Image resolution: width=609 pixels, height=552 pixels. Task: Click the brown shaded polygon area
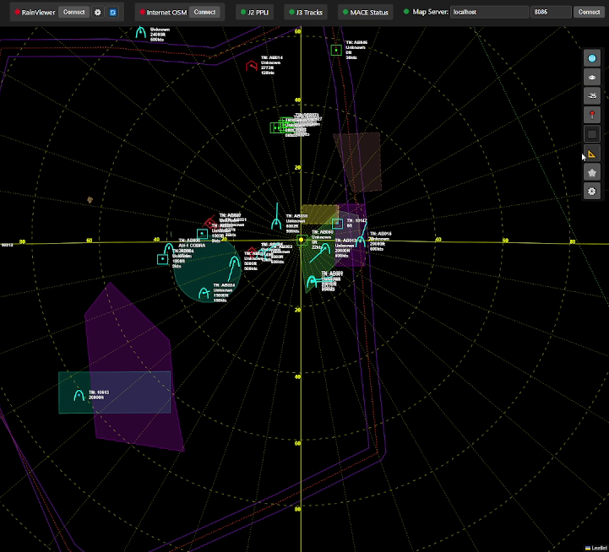point(359,163)
